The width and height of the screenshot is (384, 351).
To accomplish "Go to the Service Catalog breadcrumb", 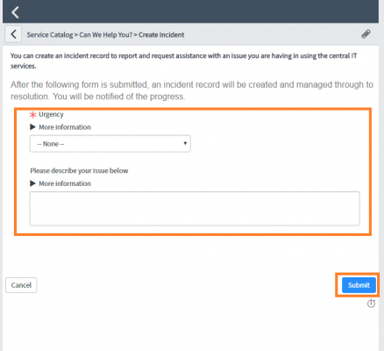I will [50, 35].
